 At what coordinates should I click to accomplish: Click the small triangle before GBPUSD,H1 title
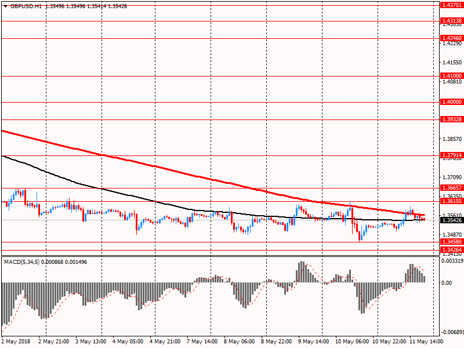tap(6, 6)
